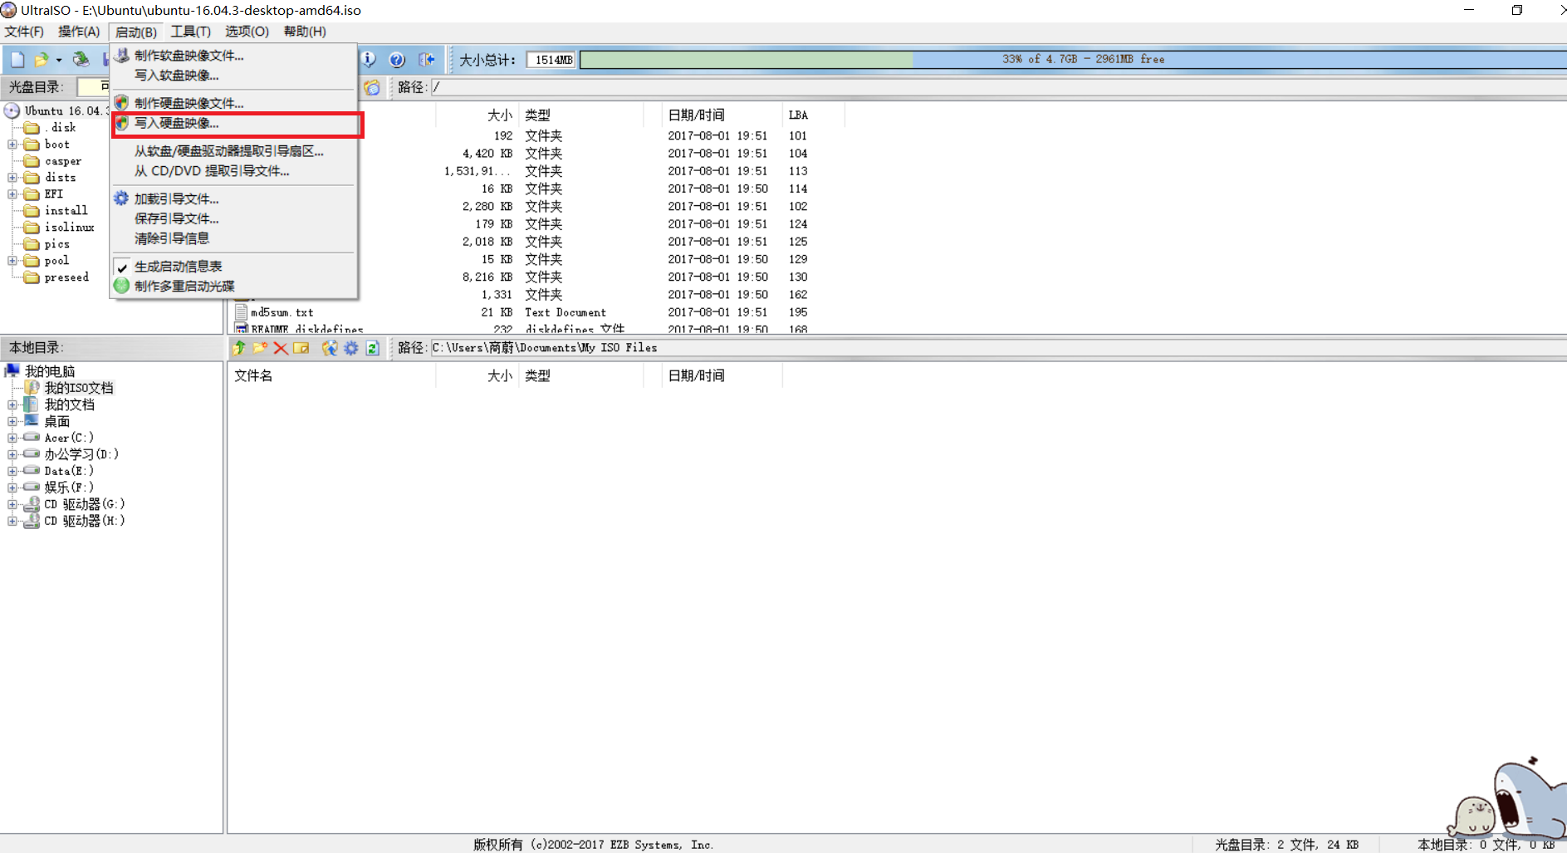1567x853 pixels.
Task: Select the preseed folder in disc tree
Action: [66, 277]
